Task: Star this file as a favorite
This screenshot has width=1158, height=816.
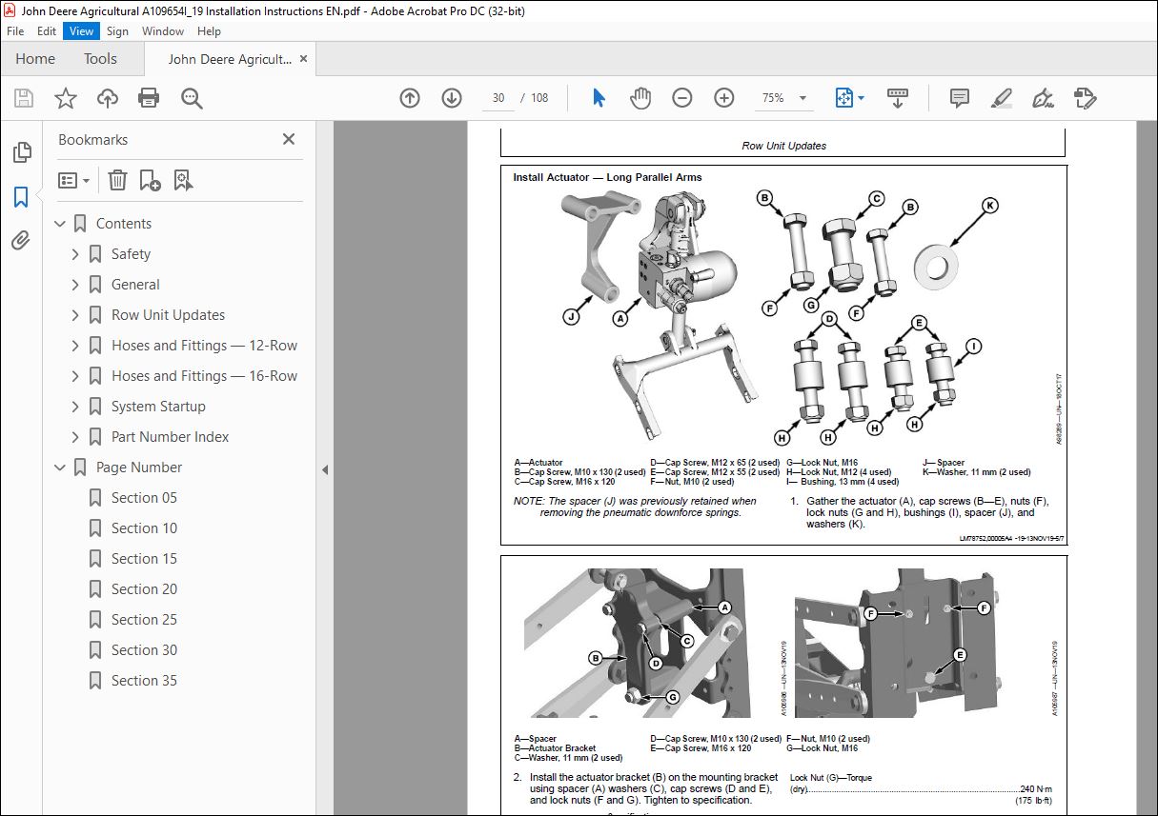Action: [66, 98]
